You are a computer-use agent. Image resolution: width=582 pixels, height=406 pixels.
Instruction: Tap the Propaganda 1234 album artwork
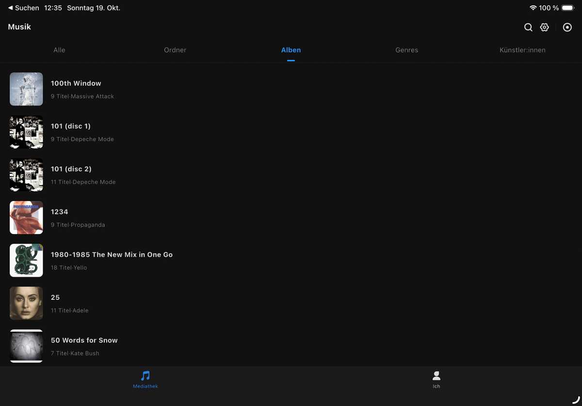26,218
